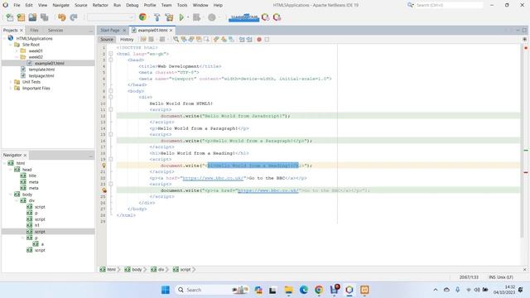
Task: Start macro recording with red circle
Action: [x=259, y=40]
